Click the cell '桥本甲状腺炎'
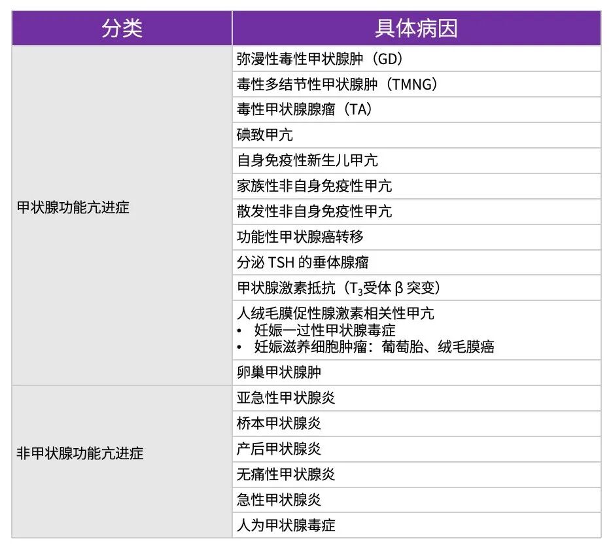The image size is (611, 545). pyautogui.click(x=417, y=423)
